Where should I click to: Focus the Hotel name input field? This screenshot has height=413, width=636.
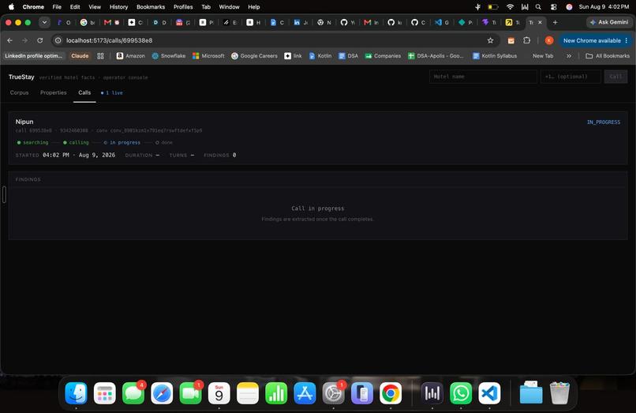point(483,77)
